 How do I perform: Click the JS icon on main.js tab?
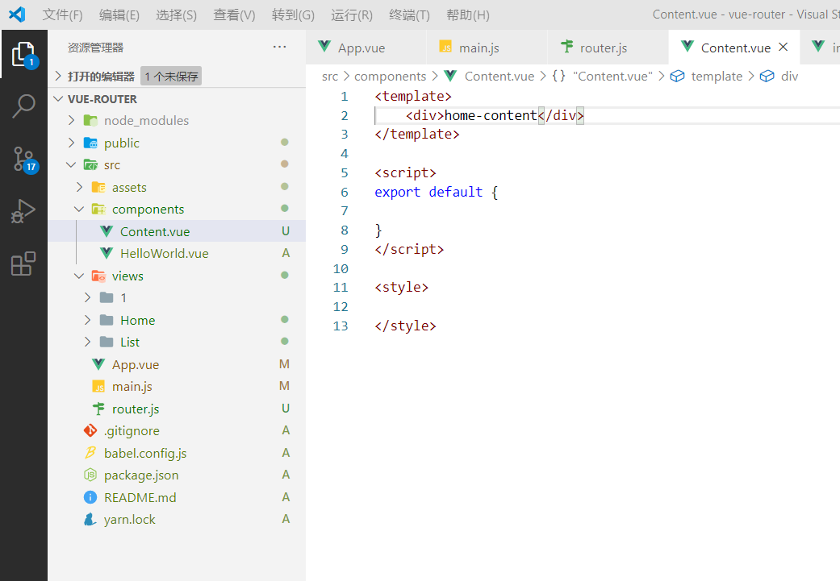click(x=445, y=47)
